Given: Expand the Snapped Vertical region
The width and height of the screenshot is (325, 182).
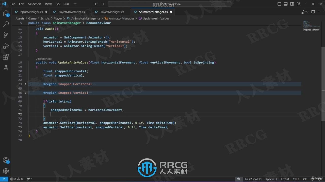Looking at the screenshot, I should [26, 93].
